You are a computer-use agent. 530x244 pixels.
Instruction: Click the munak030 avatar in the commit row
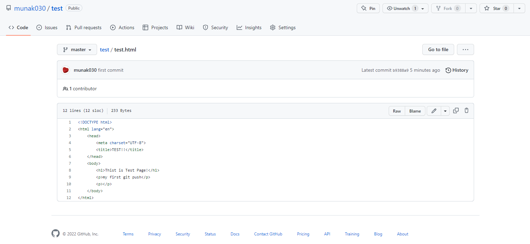coord(66,70)
